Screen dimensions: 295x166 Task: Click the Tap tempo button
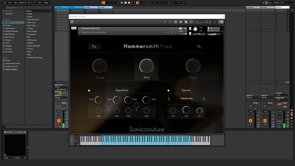[x=15, y=3]
